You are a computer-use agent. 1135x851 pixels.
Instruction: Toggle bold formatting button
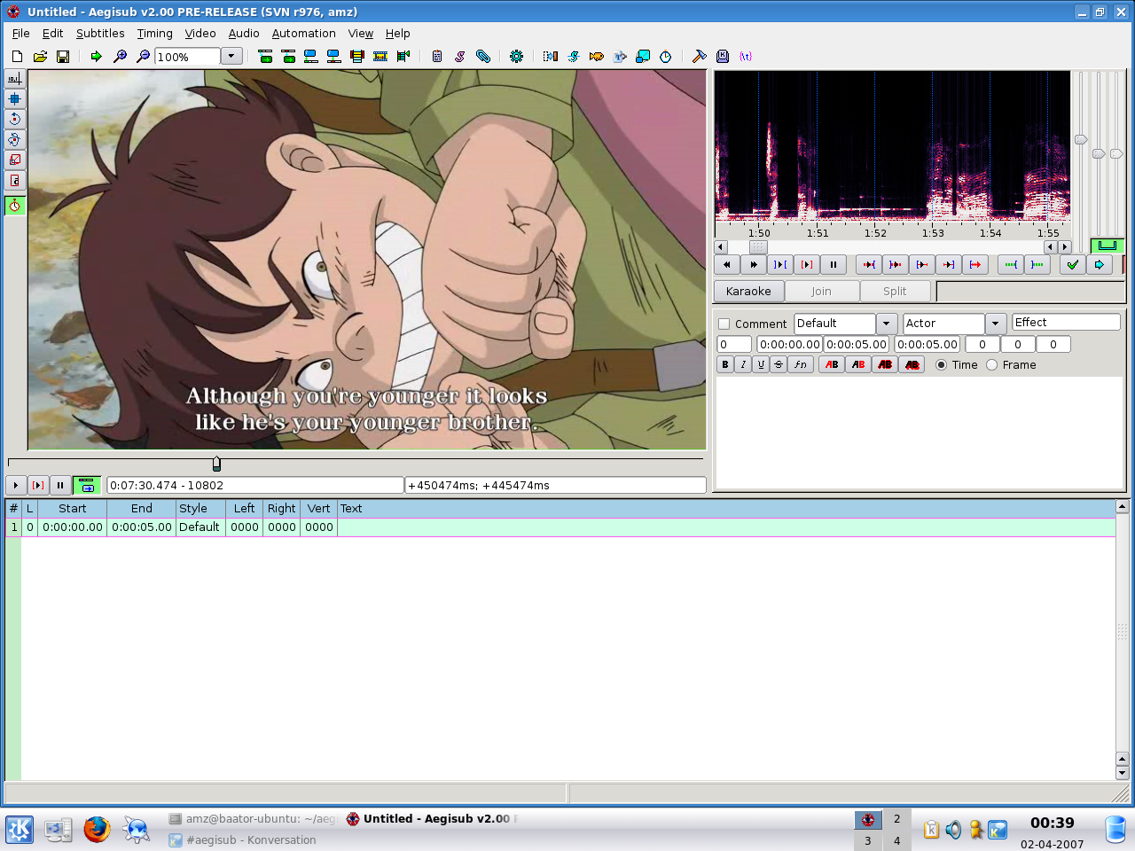725,364
